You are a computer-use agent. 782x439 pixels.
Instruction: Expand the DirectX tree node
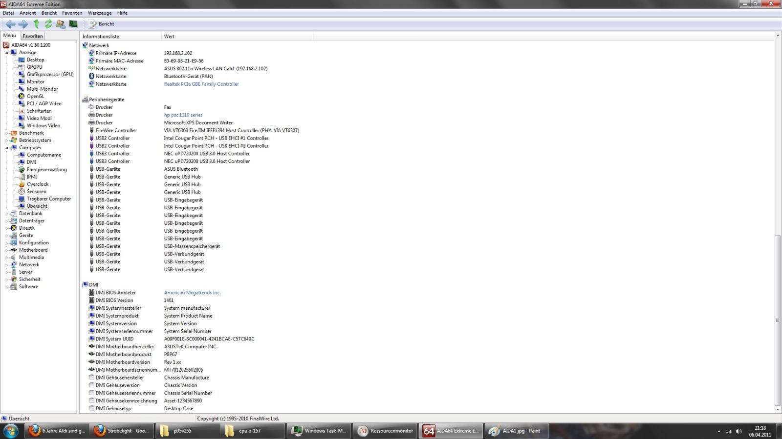7,228
